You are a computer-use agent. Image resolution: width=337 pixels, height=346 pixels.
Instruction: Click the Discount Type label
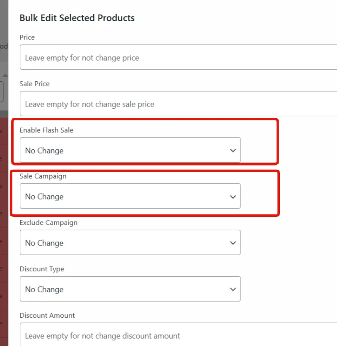(x=42, y=269)
